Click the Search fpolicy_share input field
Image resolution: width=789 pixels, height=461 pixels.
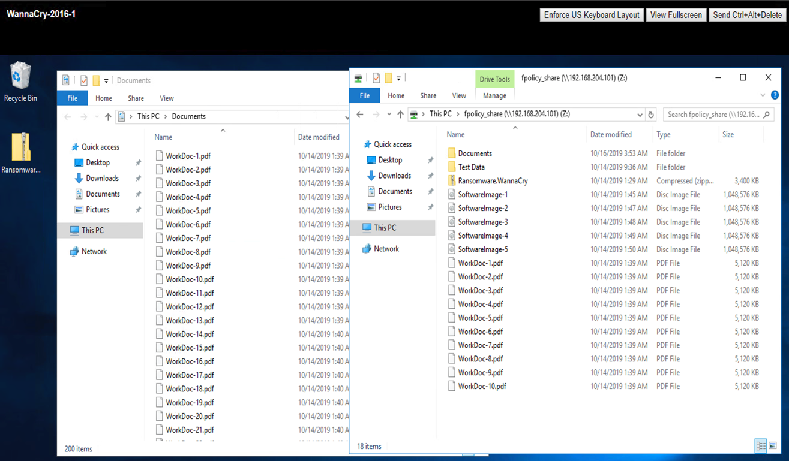pyautogui.click(x=713, y=115)
